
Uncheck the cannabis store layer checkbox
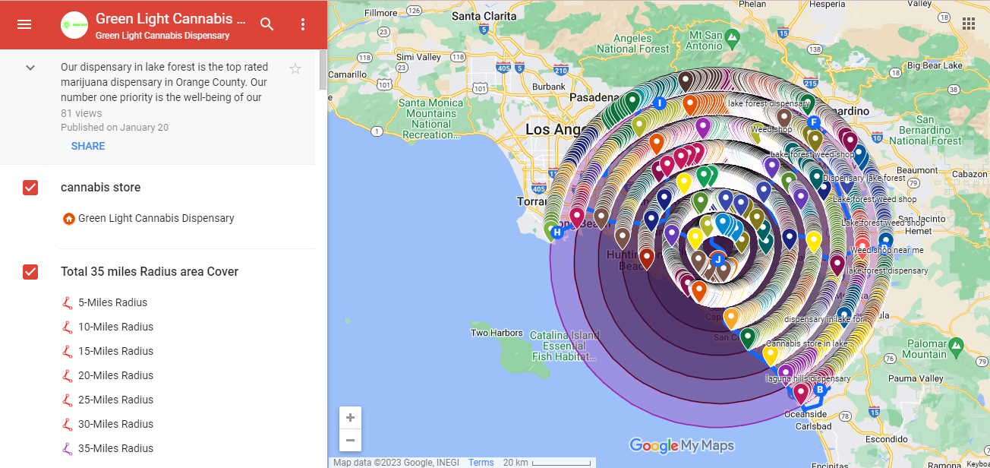[30, 188]
